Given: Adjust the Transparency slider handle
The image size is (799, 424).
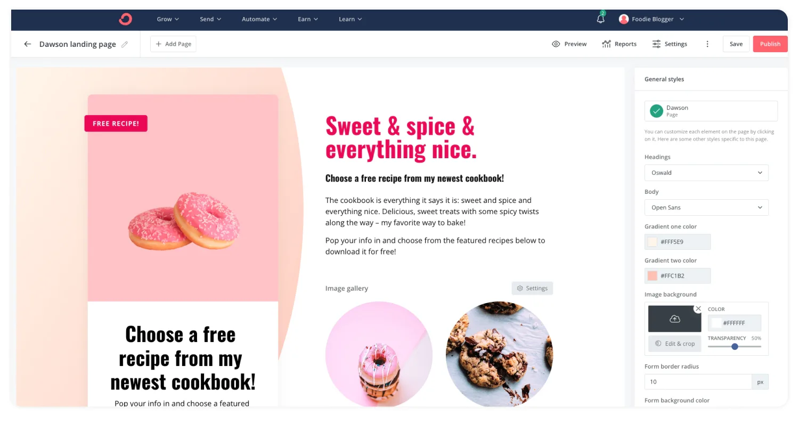Looking at the screenshot, I should 735,346.
